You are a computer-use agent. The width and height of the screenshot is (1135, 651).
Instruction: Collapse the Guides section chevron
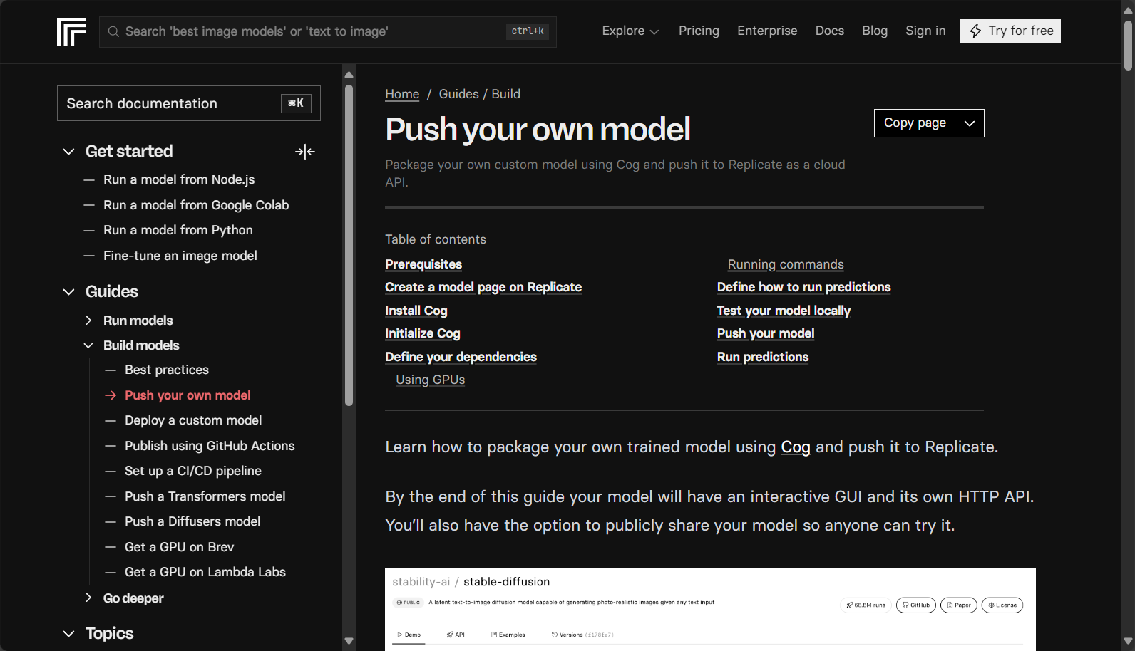pos(69,292)
